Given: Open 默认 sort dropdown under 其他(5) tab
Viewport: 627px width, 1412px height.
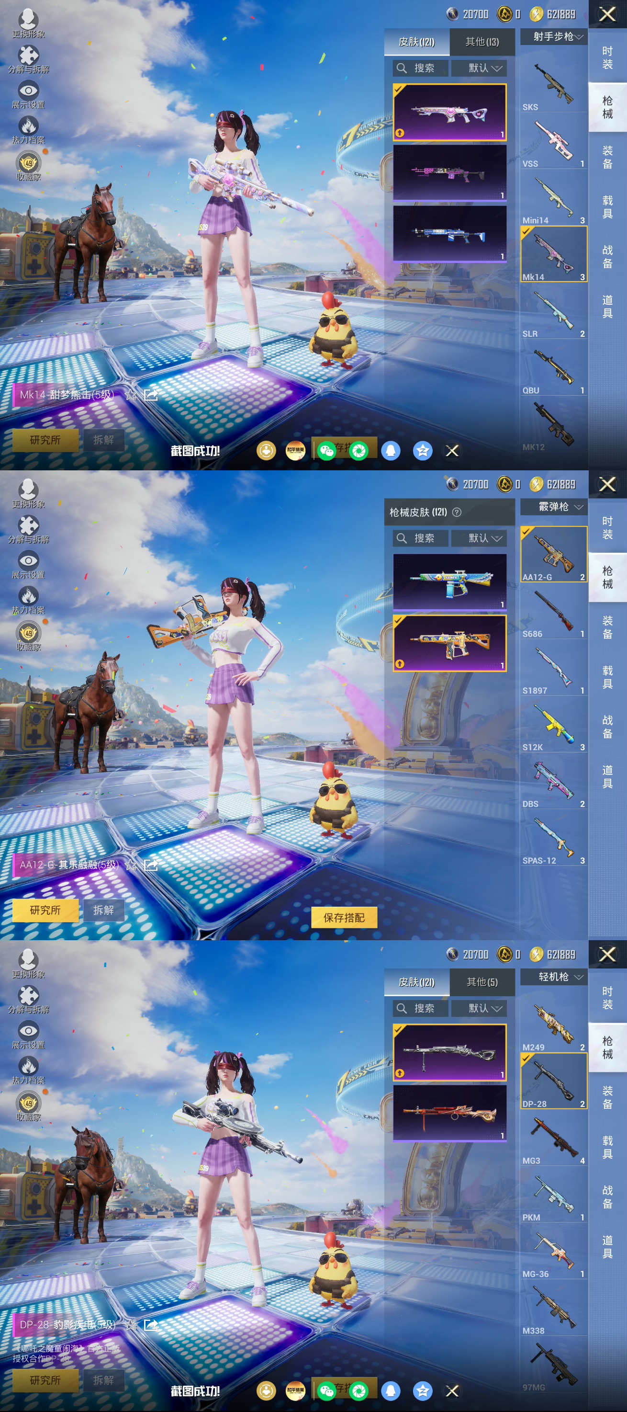Looking at the screenshot, I should [479, 1008].
